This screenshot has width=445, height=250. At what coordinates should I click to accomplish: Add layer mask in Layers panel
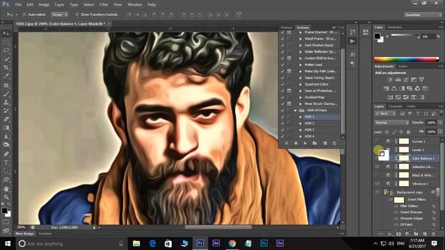click(x=398, y=234)
